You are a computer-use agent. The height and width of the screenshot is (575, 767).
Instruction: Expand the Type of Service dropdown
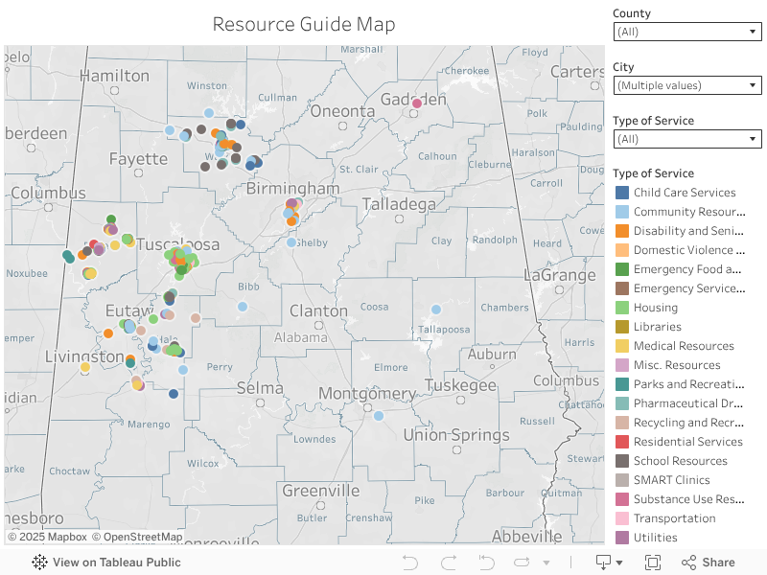(686, 139)
